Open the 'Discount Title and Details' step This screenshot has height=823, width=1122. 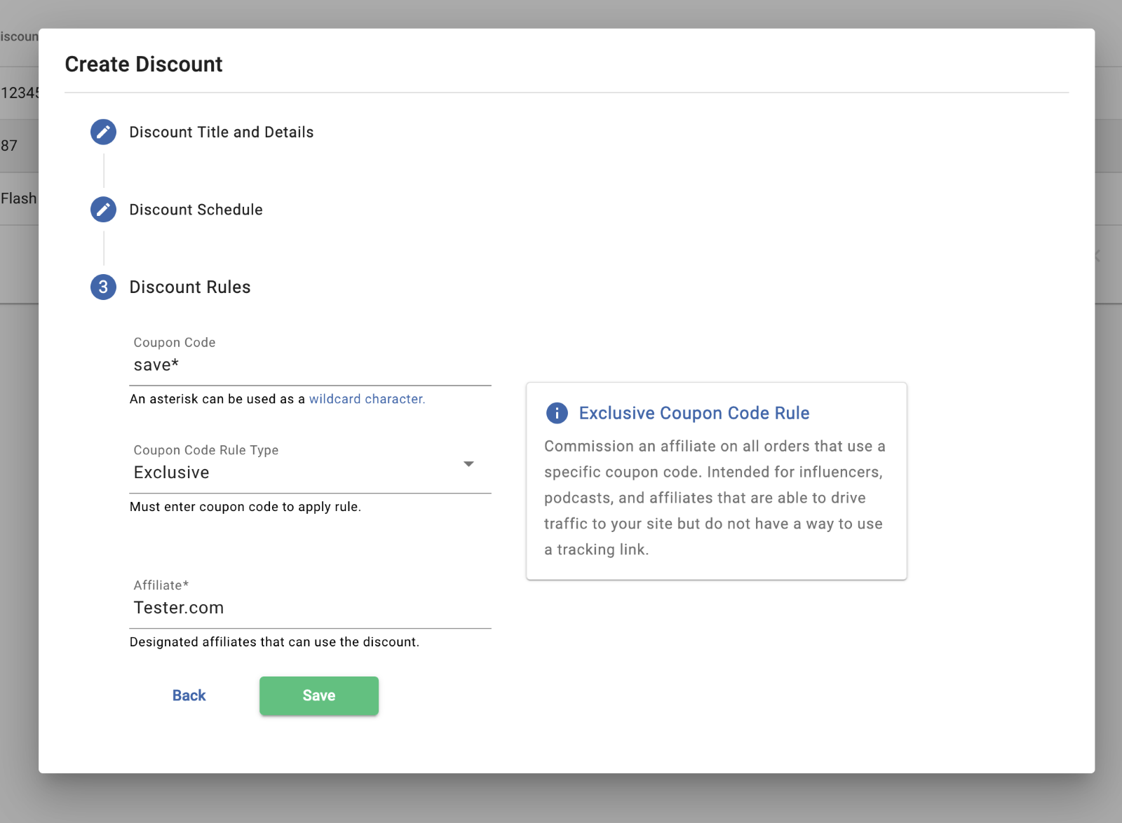pos(221,132)
